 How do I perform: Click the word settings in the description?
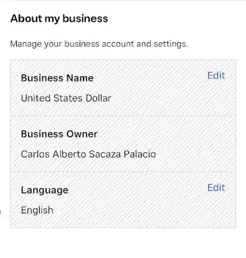[x=171, y=44]
